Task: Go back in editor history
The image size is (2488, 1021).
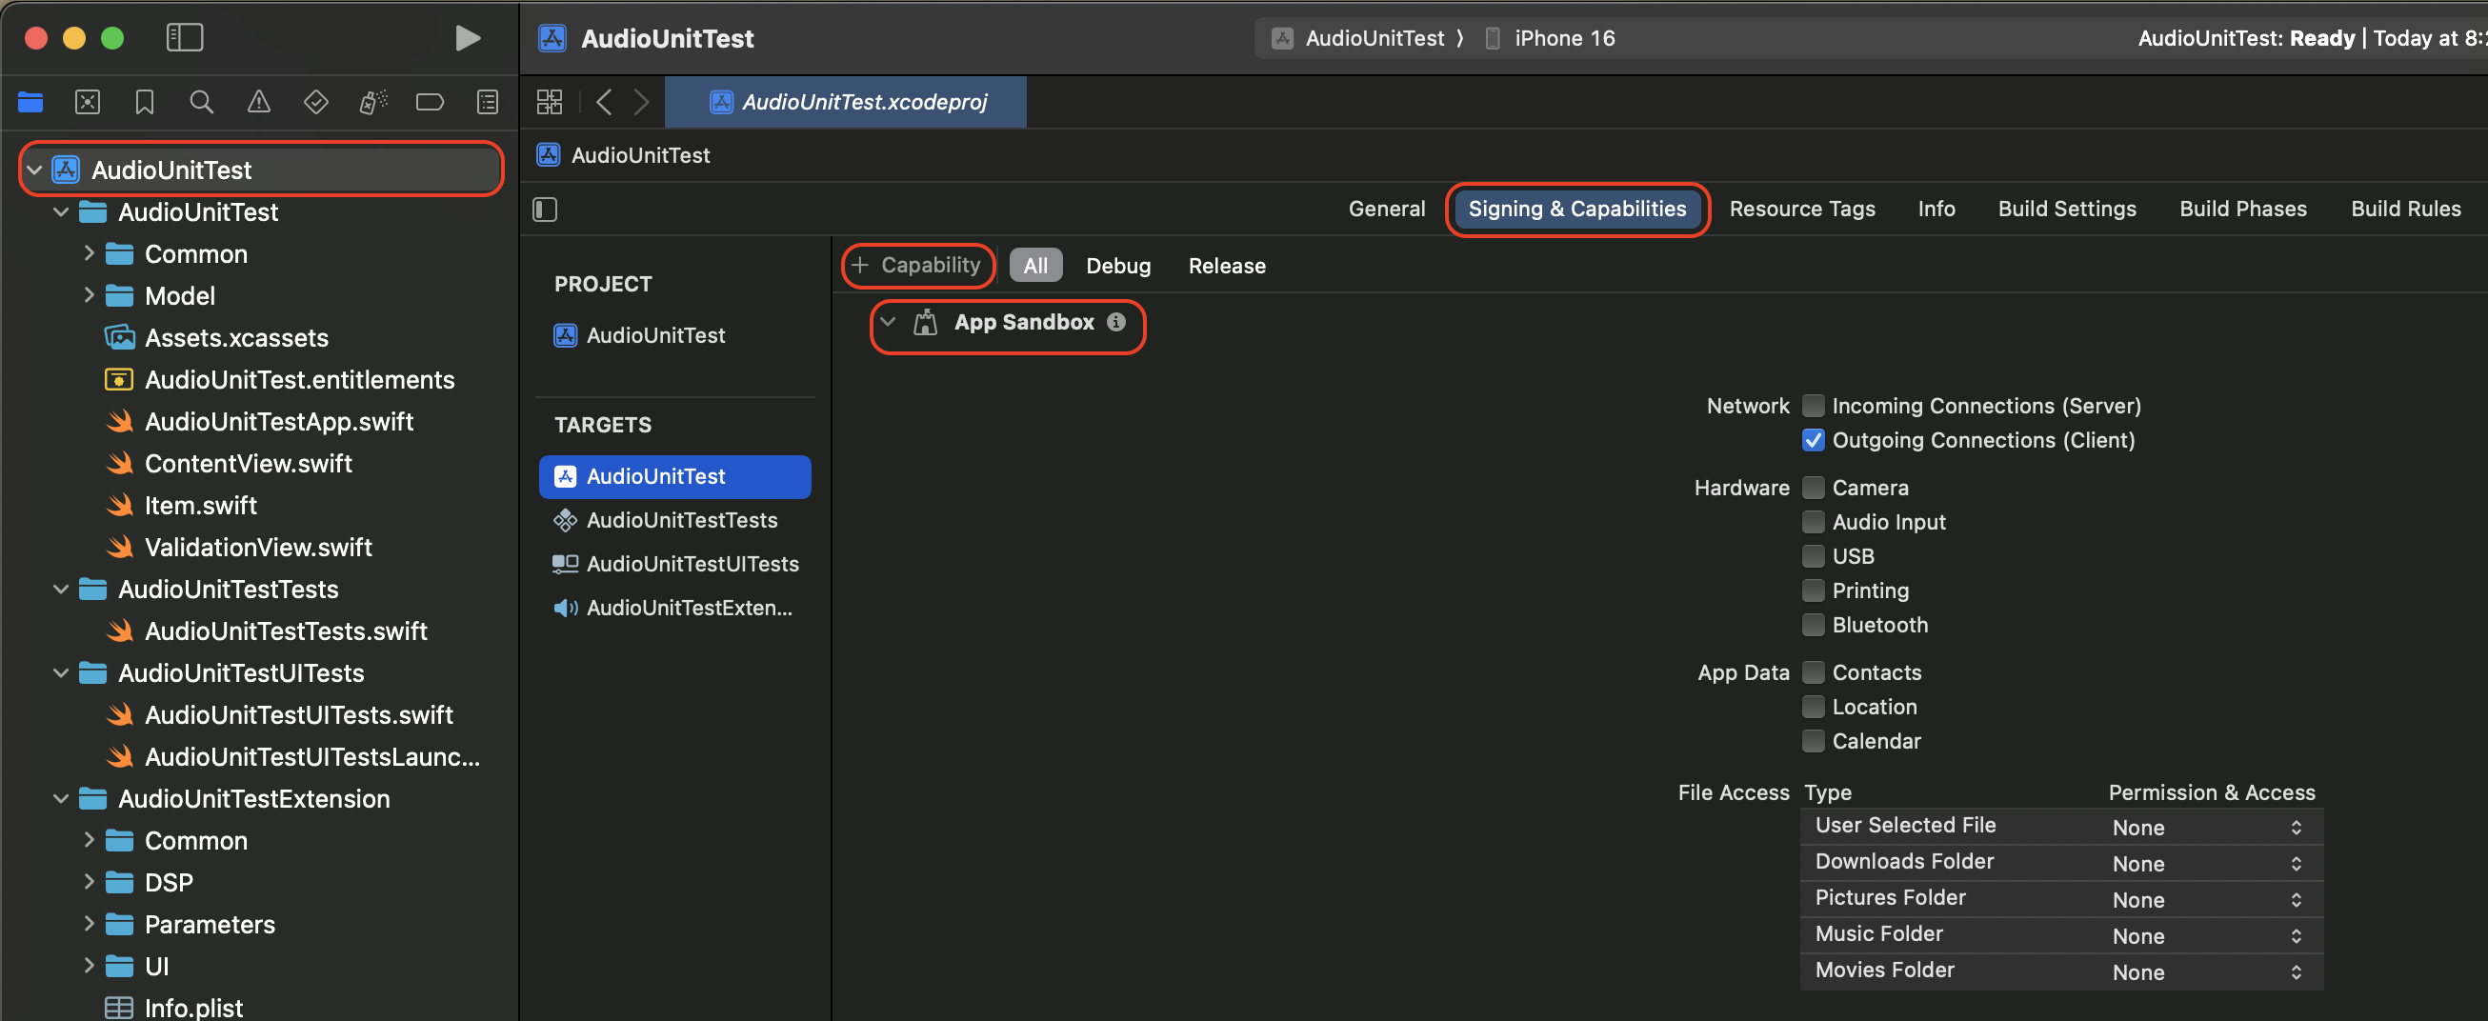Action: 605,101
